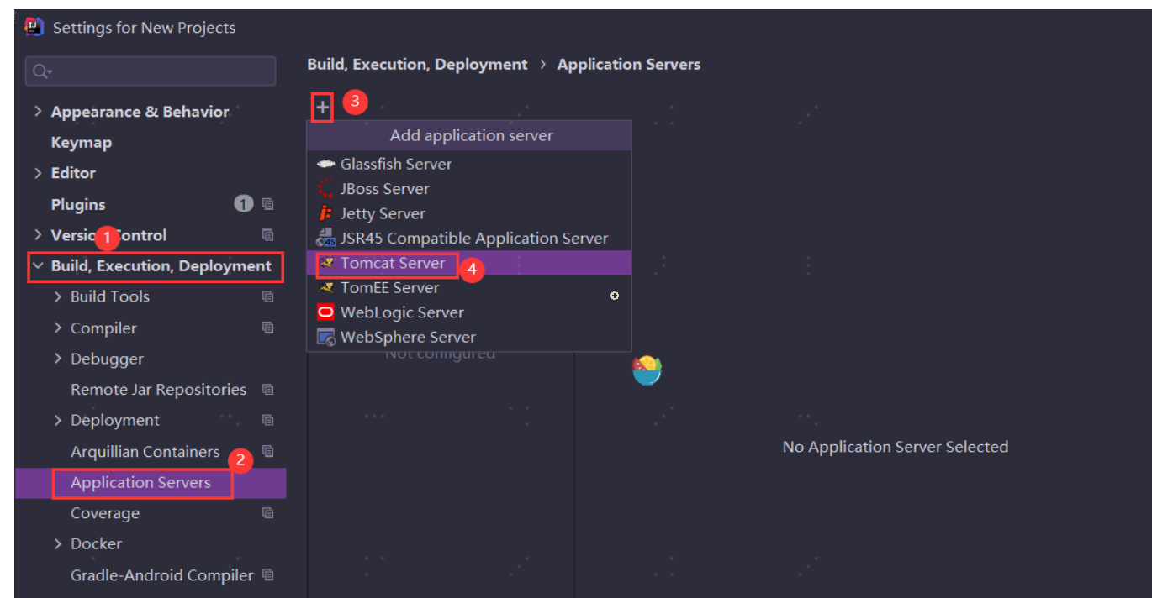1152x598 pixels.
Task: Click project-level icon beside Build Tools
Action: click(x=267, y=296)
